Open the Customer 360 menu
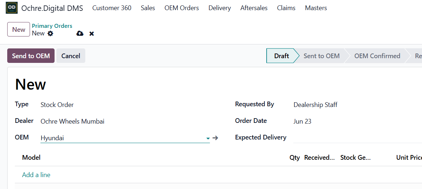The image size is (422, 189). tap(112, 8)
